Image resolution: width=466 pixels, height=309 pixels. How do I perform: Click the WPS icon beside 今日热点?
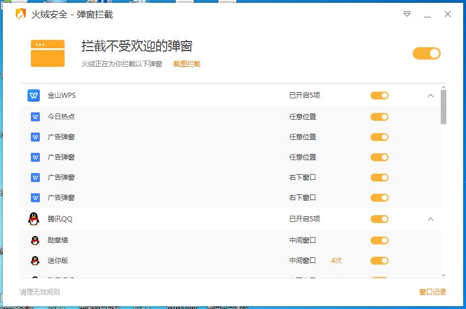pos(35,117)
